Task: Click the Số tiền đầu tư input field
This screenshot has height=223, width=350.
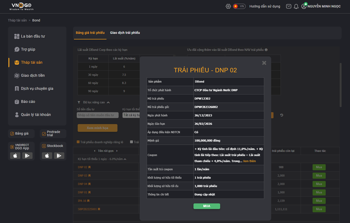Action: (97, 115)
